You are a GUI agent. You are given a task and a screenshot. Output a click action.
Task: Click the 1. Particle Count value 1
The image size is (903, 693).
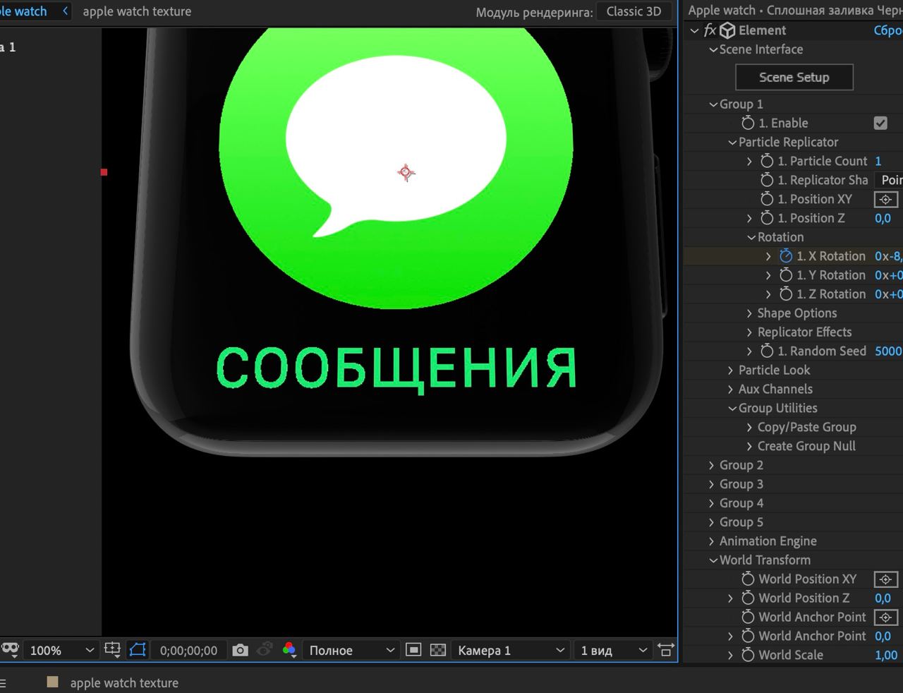878,161
